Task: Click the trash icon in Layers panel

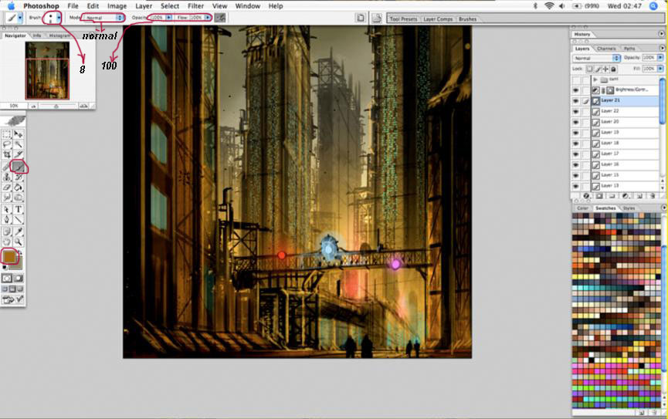Action: (x=653, y=196)
